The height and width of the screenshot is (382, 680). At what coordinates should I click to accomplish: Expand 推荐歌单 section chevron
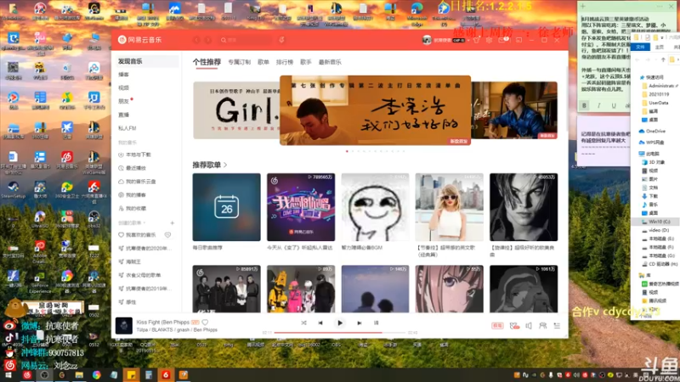(x=225, y=165)
